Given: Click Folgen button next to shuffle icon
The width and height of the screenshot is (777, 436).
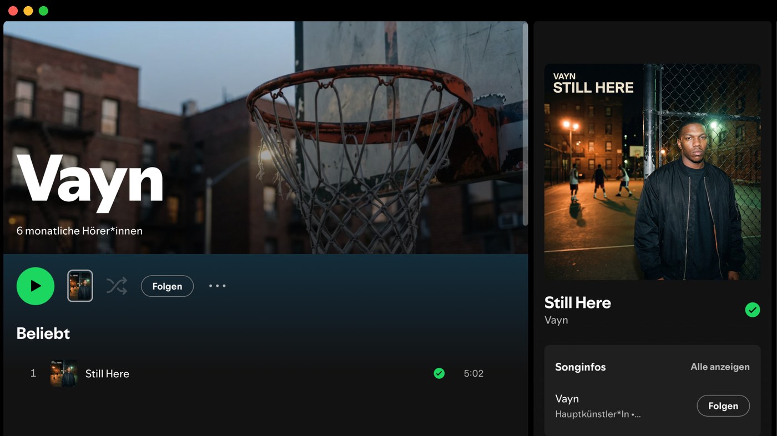Looking at the screenshot, I should click(x=167, y=286).
